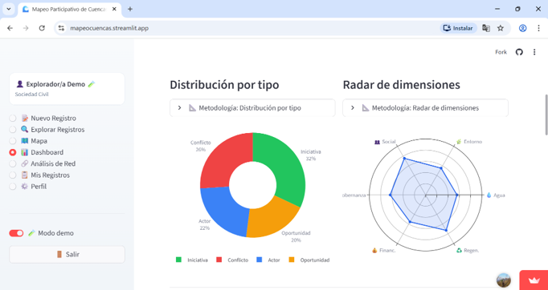Bookmark this page with the star icon
Viewport: 548px width, 290px height.
[501, 28]
